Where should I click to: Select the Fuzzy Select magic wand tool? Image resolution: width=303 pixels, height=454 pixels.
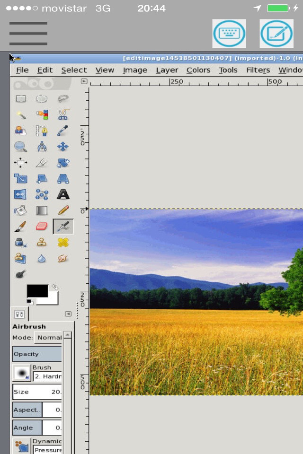point(20,115)
